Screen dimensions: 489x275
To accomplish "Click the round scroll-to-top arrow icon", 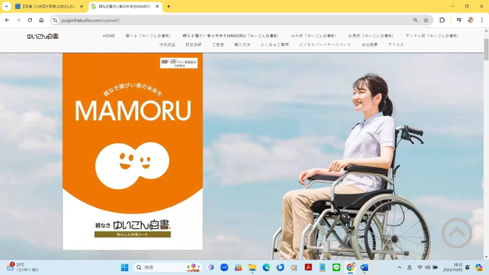I will point(457,233).
